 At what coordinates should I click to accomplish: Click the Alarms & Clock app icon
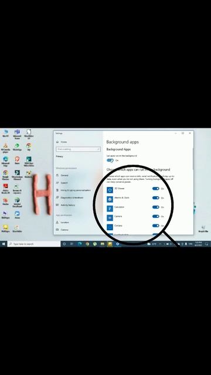click(110, 199)
